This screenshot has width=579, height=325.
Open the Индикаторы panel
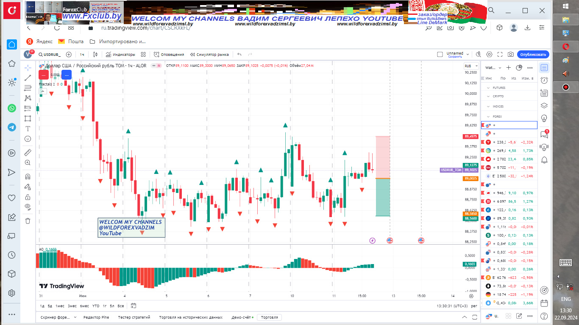click(120, 55)
